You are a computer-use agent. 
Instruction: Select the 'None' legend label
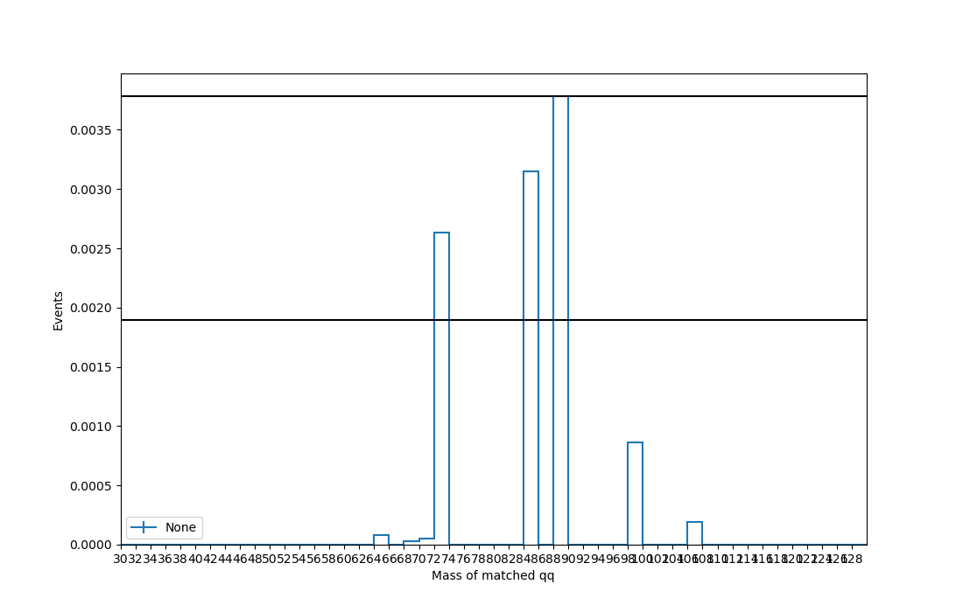180,527
